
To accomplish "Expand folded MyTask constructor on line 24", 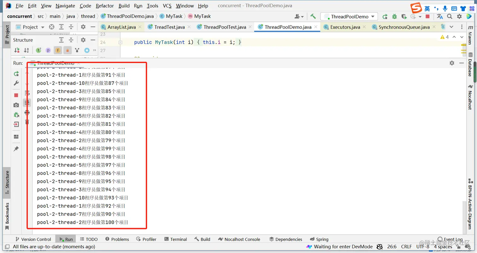I will click(120, 42).
